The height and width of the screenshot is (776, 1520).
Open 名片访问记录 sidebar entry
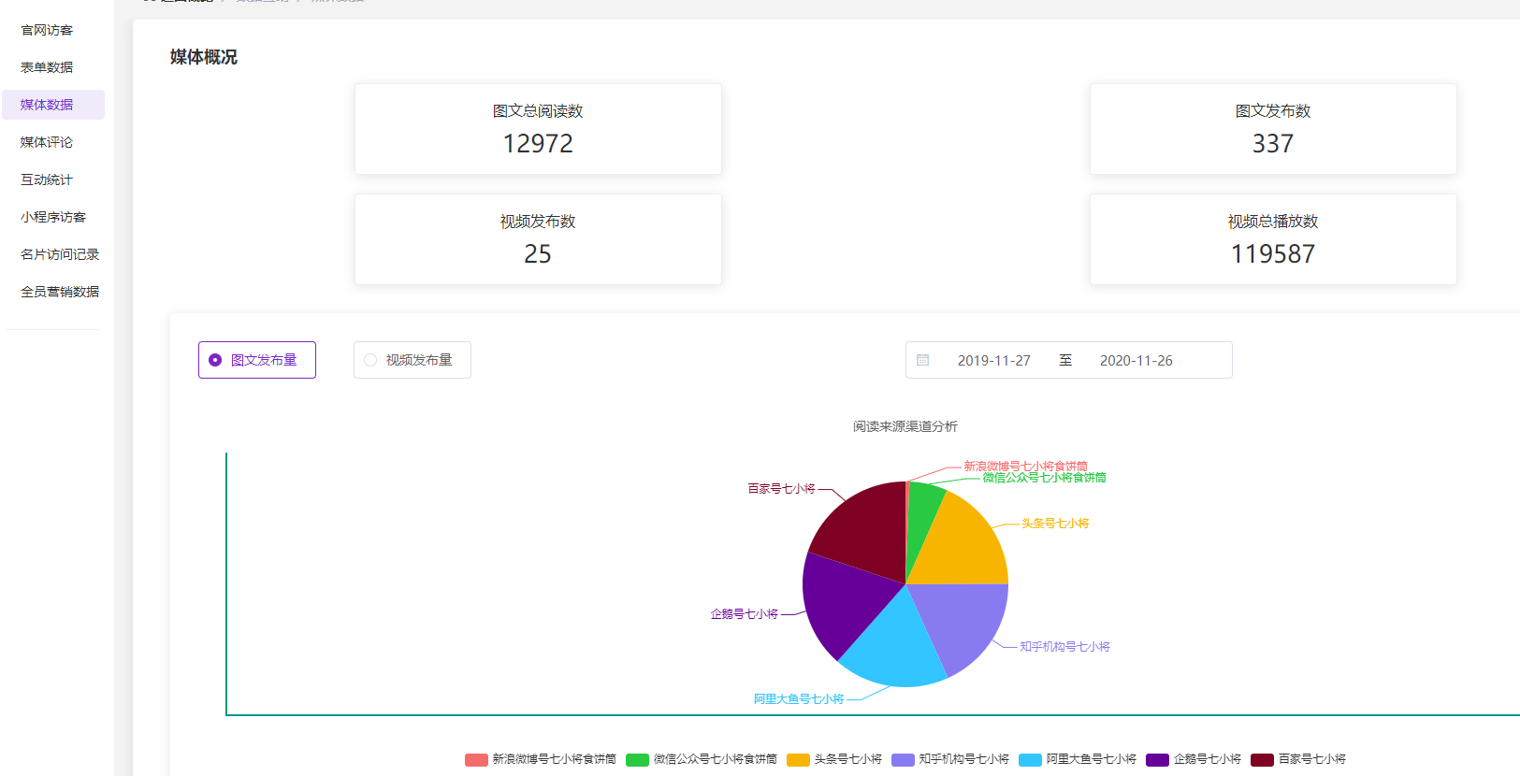60,254
